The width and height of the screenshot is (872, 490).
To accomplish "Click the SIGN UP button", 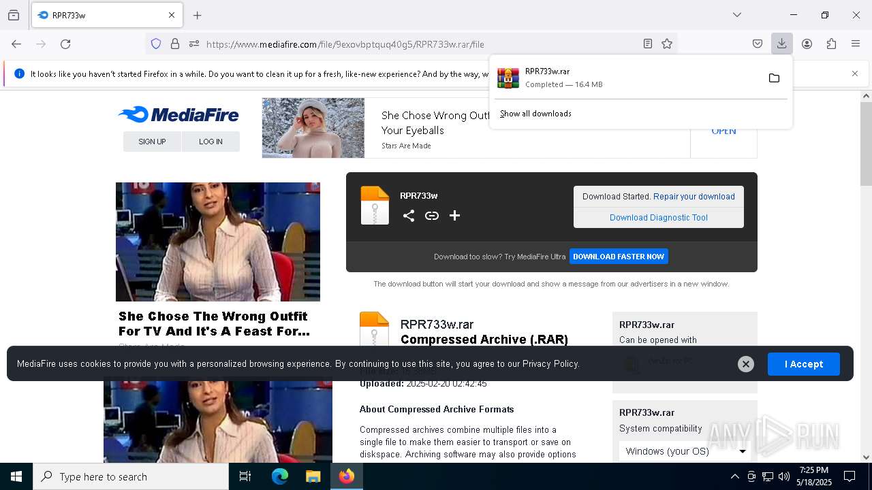I will pyautogui.click(x=152, y=142).
